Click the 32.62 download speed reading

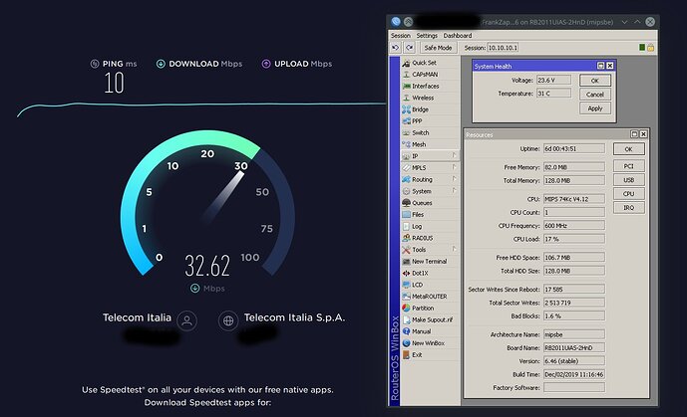tap(207, 266)
